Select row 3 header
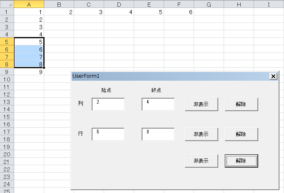The height and width of the screenshot is (193, 284). [7, 27]
